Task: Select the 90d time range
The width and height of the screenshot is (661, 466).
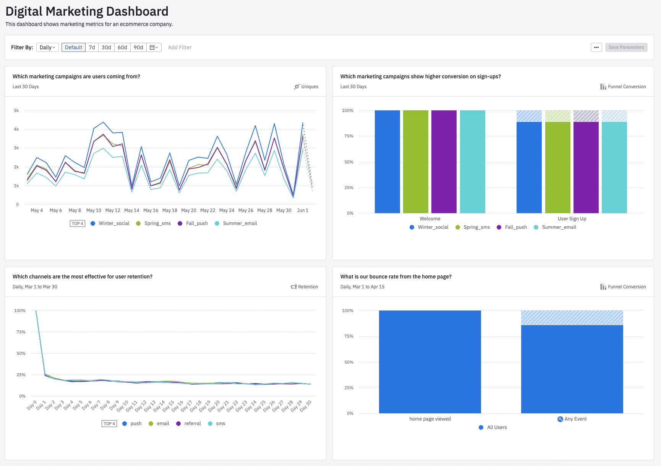Action: pyautogui.click(x=138, y=47)
